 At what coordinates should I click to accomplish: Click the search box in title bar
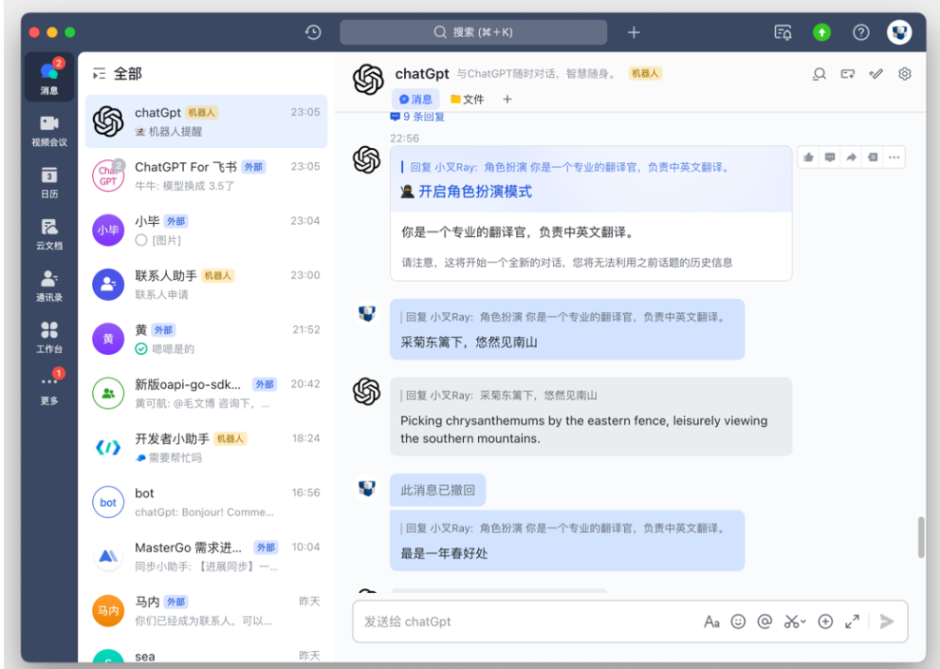click(473, 32)
